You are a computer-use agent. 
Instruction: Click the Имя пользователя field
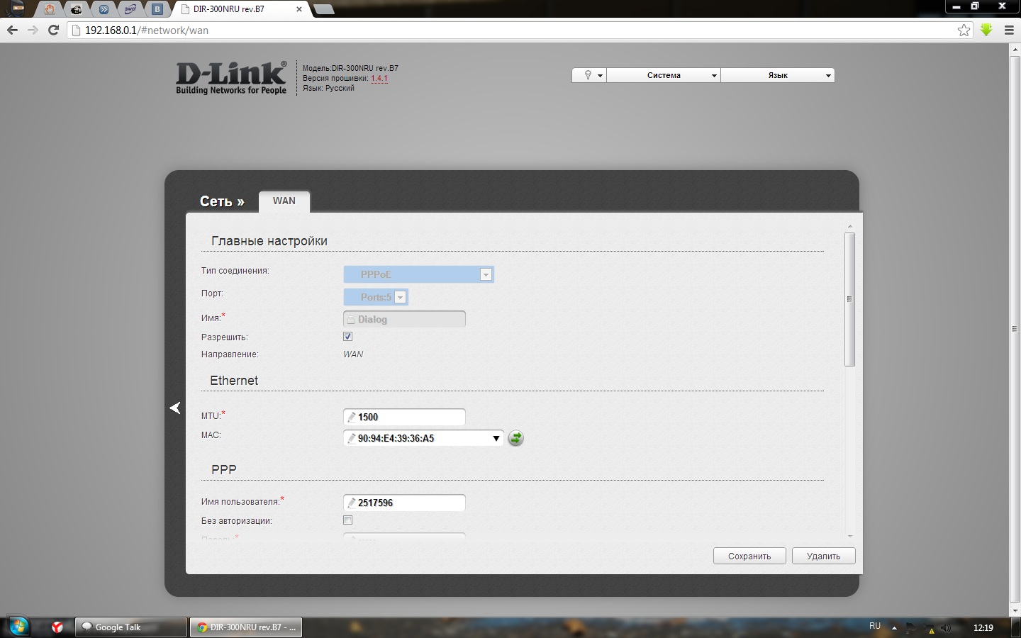pyautogui.click(x=404, y=503)
